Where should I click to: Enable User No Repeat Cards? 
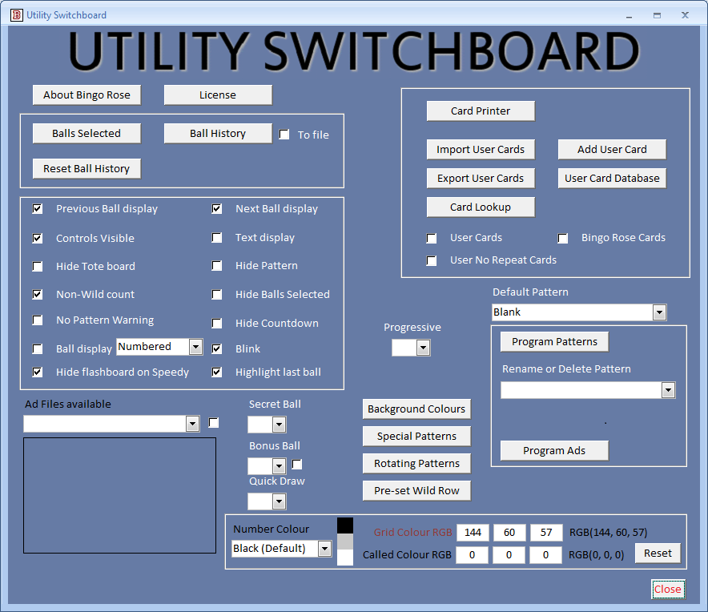[x=432, y=260]
